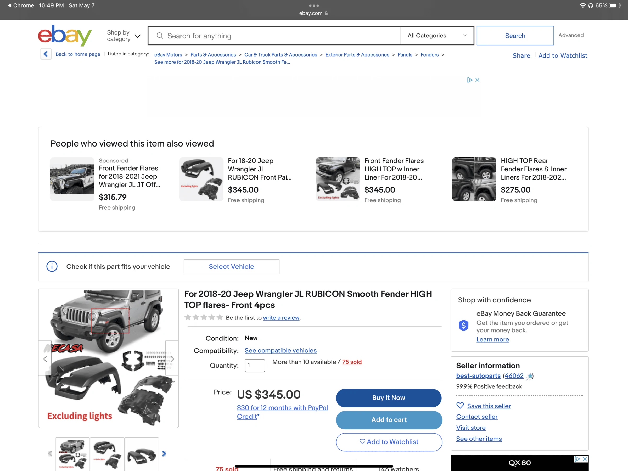This screenshot has width=628, height=471.
Task: Click Save this seller link
Action: click(489, 406)
